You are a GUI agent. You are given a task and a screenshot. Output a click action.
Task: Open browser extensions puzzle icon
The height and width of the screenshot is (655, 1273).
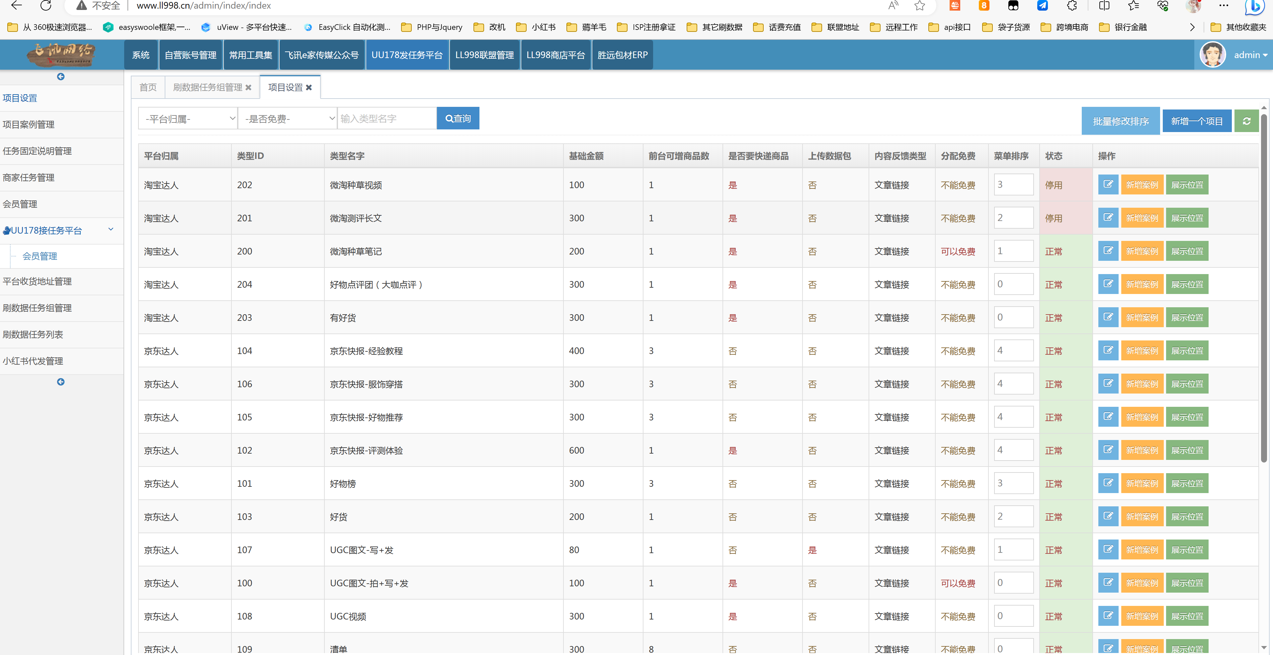point(1072,5)
